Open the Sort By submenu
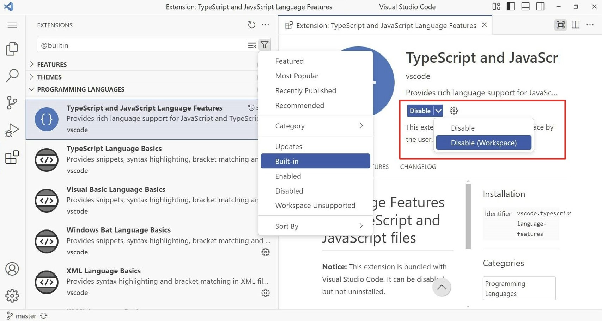Viewport: 602px width, 321px height. (x=315, y=226)
